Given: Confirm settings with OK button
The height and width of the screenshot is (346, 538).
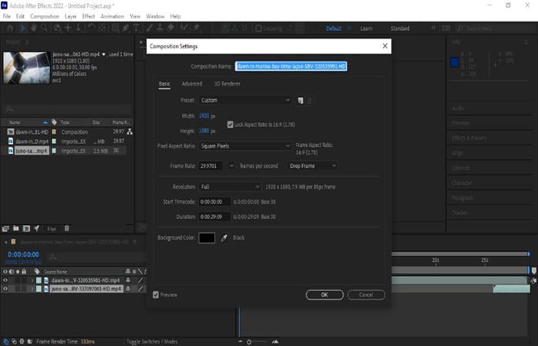Looking at the screenshot, I should coord(324,294).
